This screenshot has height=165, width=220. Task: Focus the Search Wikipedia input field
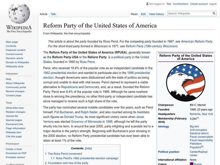190,13
